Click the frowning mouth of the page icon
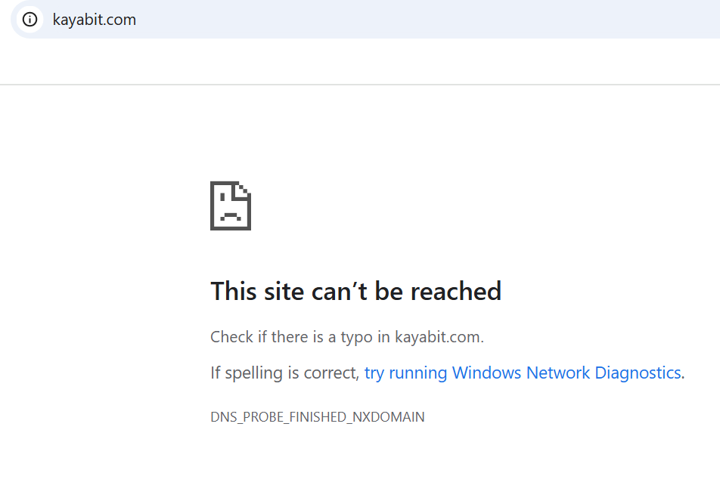720x501 pixels. tap(231, 217)
